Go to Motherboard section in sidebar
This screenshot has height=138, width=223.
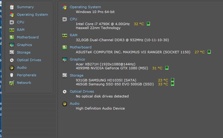click(28, 37)
